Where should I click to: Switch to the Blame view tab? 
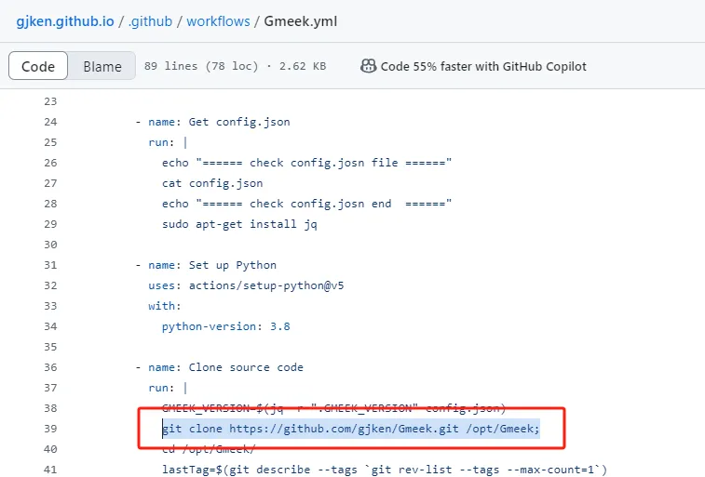(102, 66)
